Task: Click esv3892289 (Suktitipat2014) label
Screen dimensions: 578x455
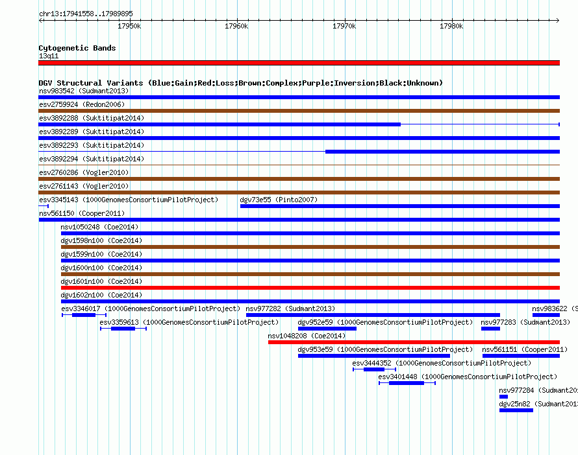Action: coord(92,132)
